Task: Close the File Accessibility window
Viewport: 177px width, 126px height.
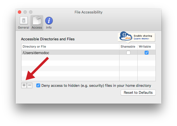Action: (x=20, y=12)
